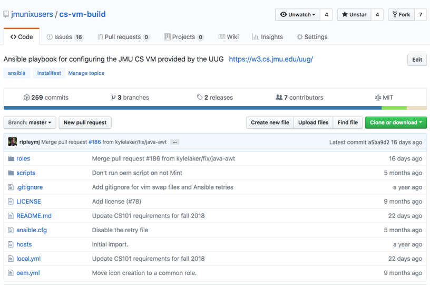Switch to the Issues tab
This screenshot has height=285, width=430.
pos(65,37)
